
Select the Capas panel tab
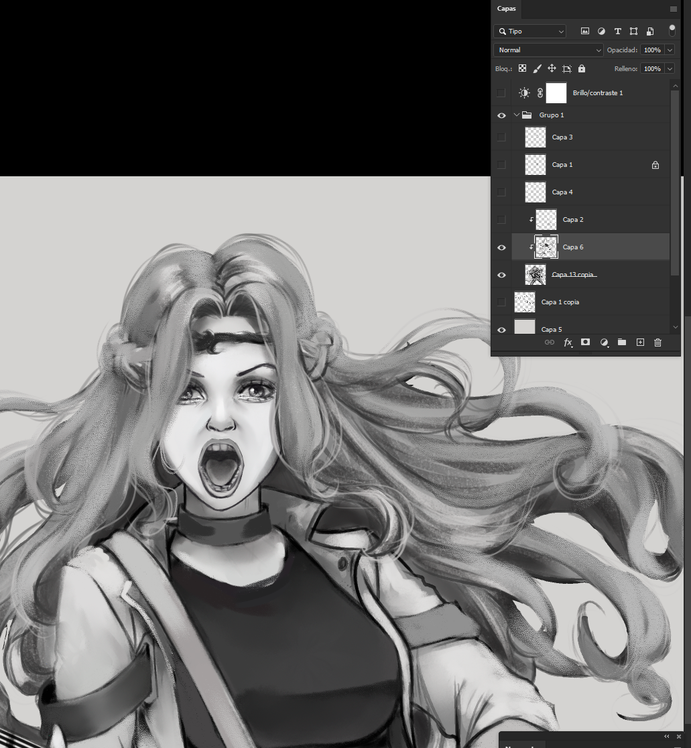(507, 9)
